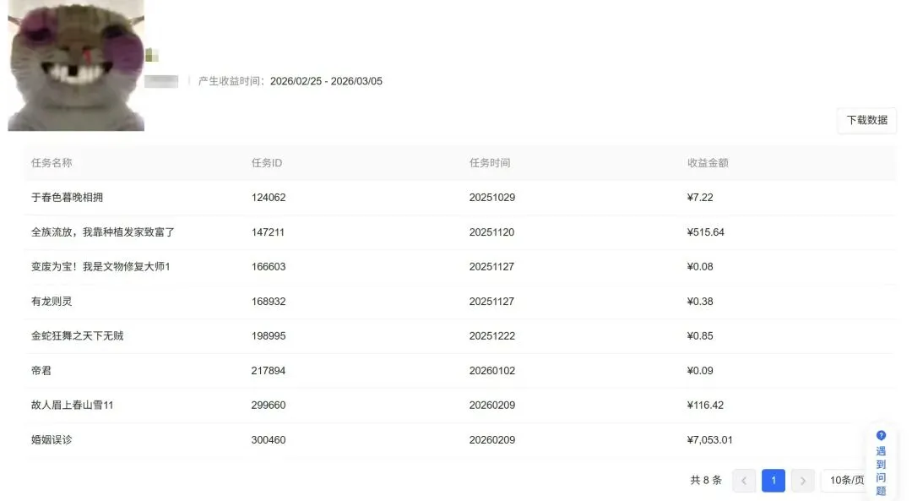Select task 变废为宝！我是文物修复大师1
Viewport: 912px width, 501px height.
tap(100, 266)
